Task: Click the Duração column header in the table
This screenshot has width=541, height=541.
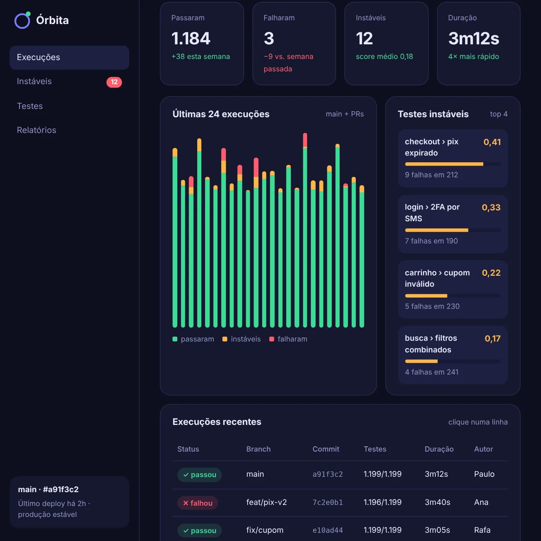Action: (439, 449)
